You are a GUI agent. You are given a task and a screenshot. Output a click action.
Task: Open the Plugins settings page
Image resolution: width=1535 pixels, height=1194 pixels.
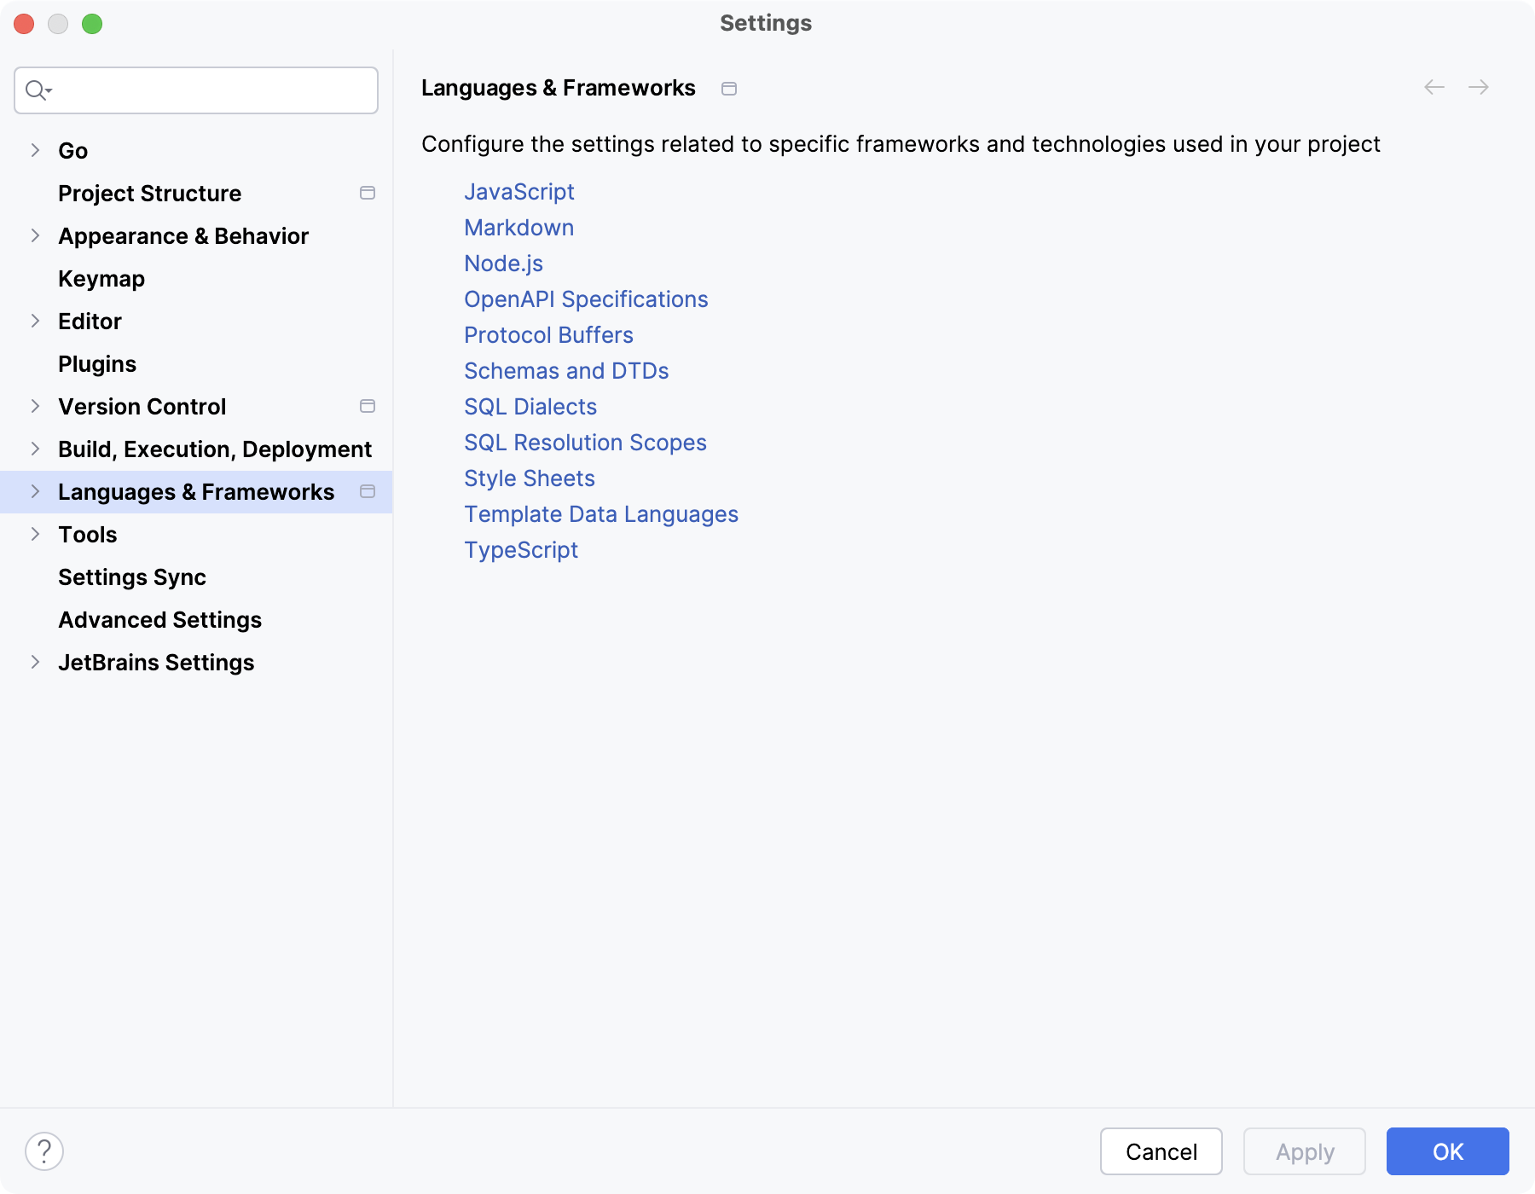click(x=96, y=363)
